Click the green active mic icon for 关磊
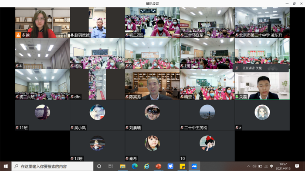The height and width of the screenshot is (171, 305). pos(237,97)
